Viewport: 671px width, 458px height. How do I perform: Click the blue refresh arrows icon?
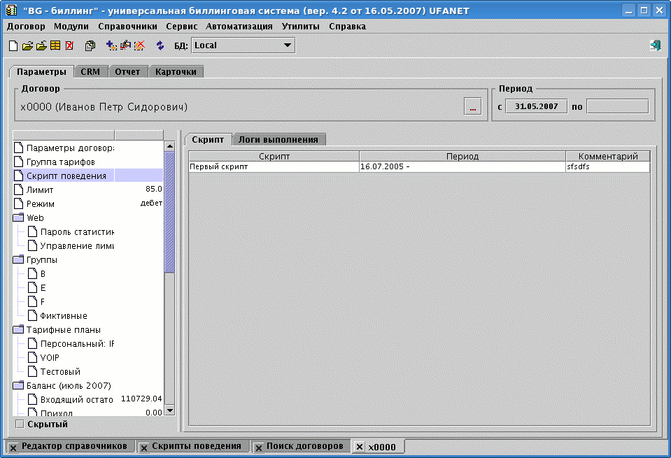(x=160, y=45)
